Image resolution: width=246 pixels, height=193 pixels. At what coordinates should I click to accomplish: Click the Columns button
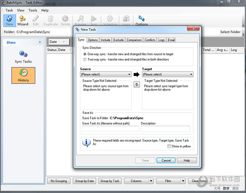pyautogui.click(x=136, y=181)
